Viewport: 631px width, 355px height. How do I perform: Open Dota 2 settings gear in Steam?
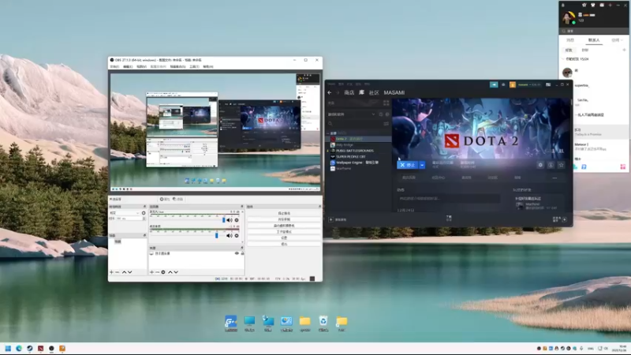point(540,165)
